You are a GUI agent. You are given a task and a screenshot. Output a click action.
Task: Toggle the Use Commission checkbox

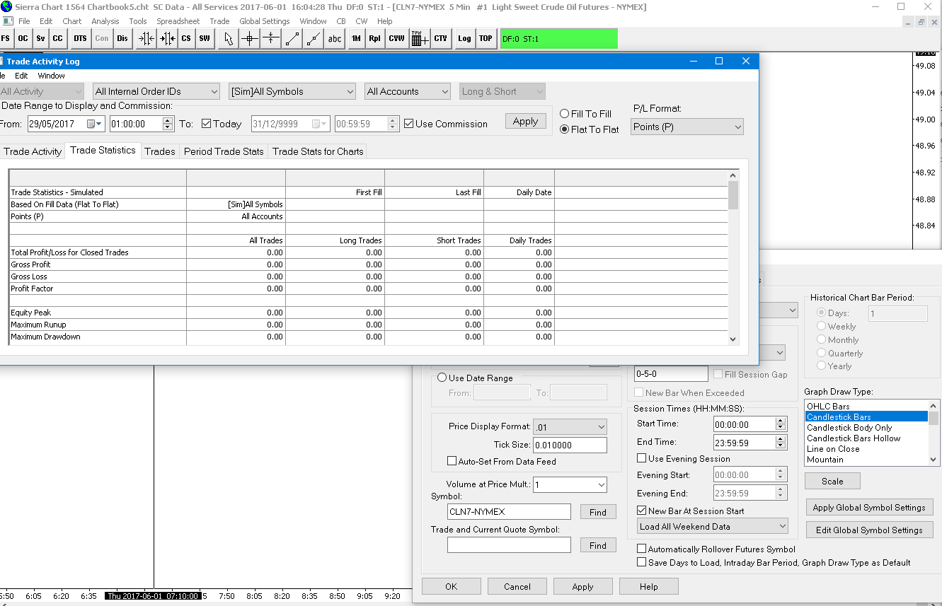409,124
